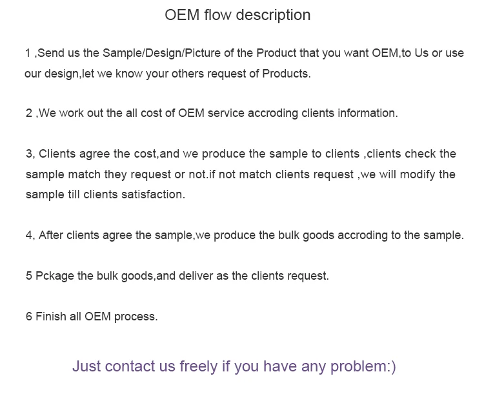Image resolution: width=484 pixels, height=405 pixels.
Task: Click the word 'deliver' in step 5
Action: (x=196, y=276)
